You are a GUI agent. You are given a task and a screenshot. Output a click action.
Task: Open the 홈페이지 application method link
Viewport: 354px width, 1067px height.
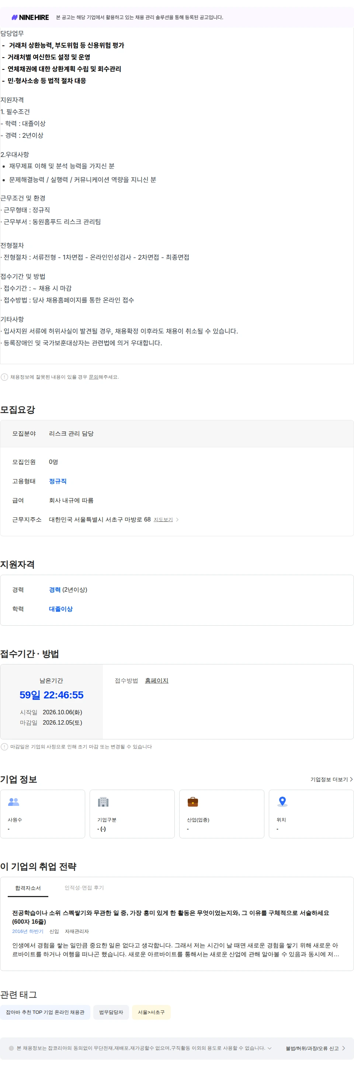(x=156, y=680)
